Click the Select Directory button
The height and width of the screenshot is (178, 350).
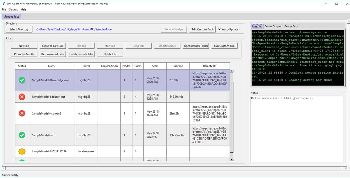(19, 29)
